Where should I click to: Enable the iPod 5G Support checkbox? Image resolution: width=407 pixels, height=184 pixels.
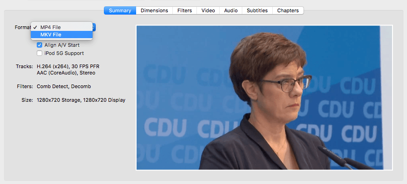[39, 53]
